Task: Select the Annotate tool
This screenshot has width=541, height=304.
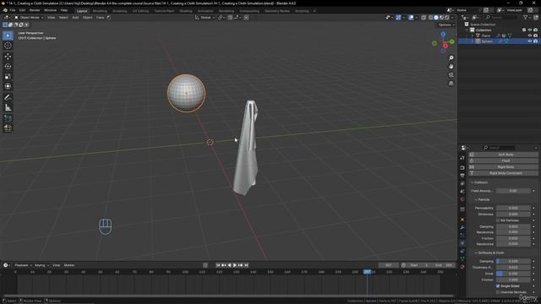Action: (x=8, y=98)
